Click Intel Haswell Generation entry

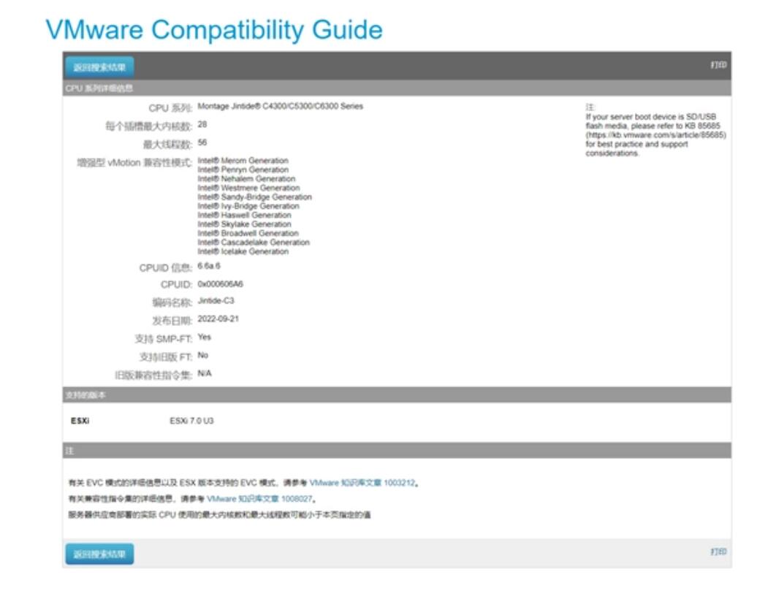pos(245,215)
